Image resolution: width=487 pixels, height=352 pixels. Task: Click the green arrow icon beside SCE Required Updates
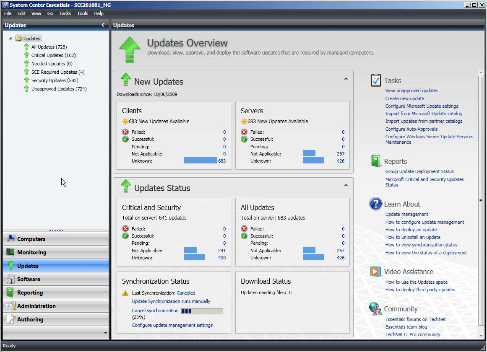(27, 72)
